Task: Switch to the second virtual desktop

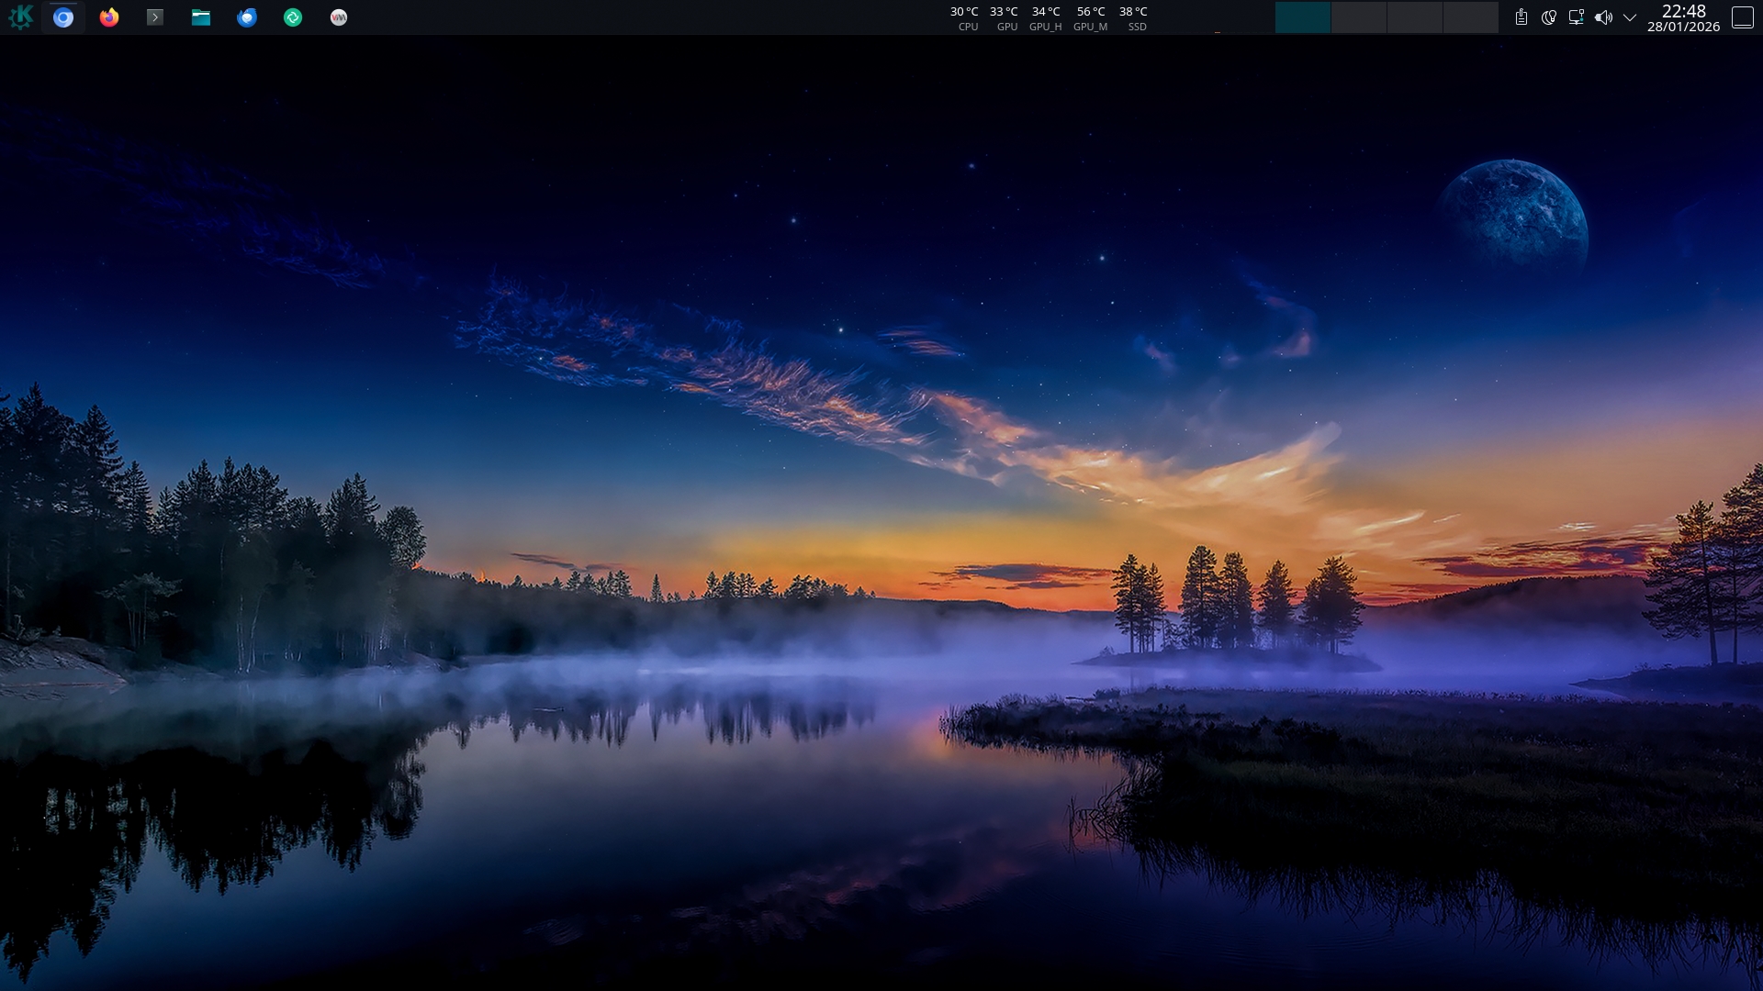Action: [1359, 17]
